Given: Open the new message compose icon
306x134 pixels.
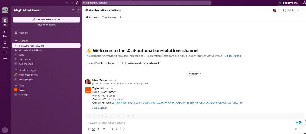Looking at the screenshot, I should click(x=78, y=10).
